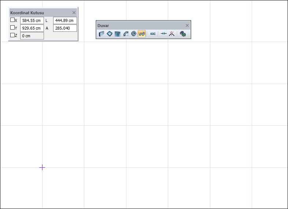The width and height of the screenshot is (288, 209).
Task: Select the arc wall tool
Action: (126, 34)
